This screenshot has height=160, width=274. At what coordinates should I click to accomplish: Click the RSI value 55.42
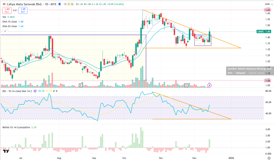[42, 91]
